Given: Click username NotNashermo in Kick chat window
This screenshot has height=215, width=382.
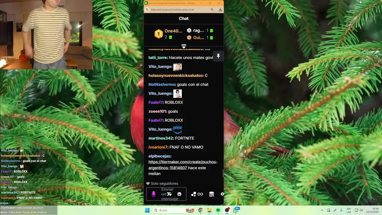Looking at the screenshot, I should pos(161,85).
